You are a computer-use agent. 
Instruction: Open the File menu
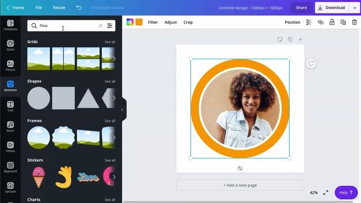tap(39, 7)
